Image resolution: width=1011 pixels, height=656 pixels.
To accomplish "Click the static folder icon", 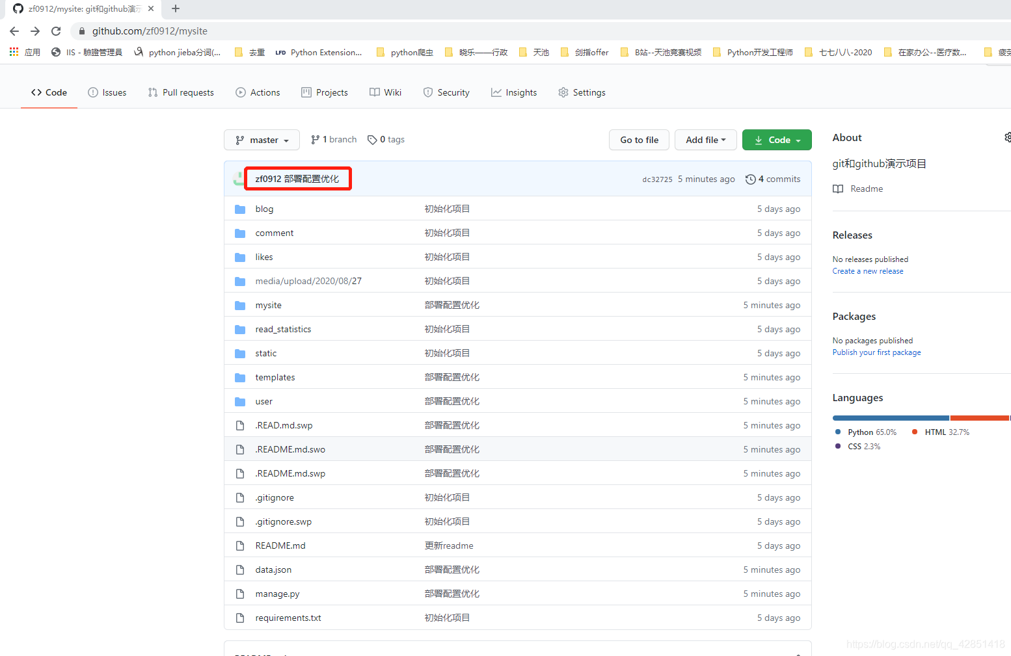I will (x=240, y=353).
